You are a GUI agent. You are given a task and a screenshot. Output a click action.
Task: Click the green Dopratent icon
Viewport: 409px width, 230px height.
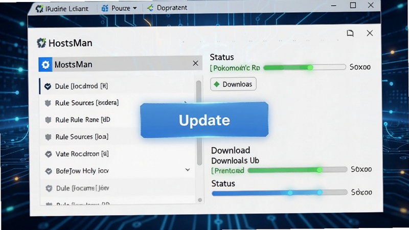[x=150, y=8]
